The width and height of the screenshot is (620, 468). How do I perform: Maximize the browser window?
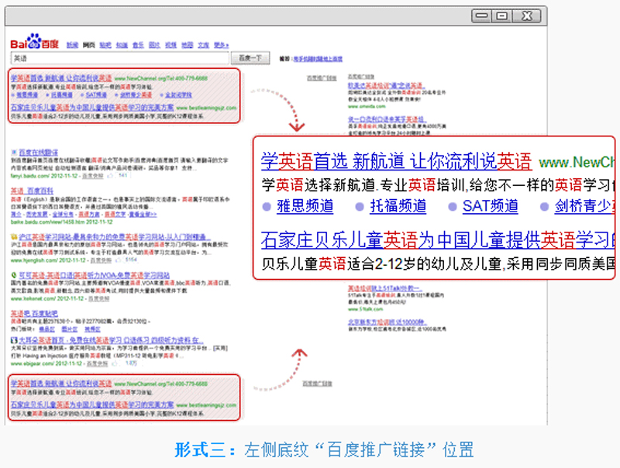click(x=501, y=15)
